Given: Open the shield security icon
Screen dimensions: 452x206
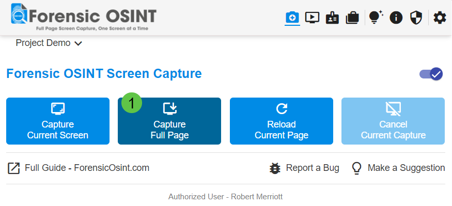Looking at the screenshot, I should point(416,18).
